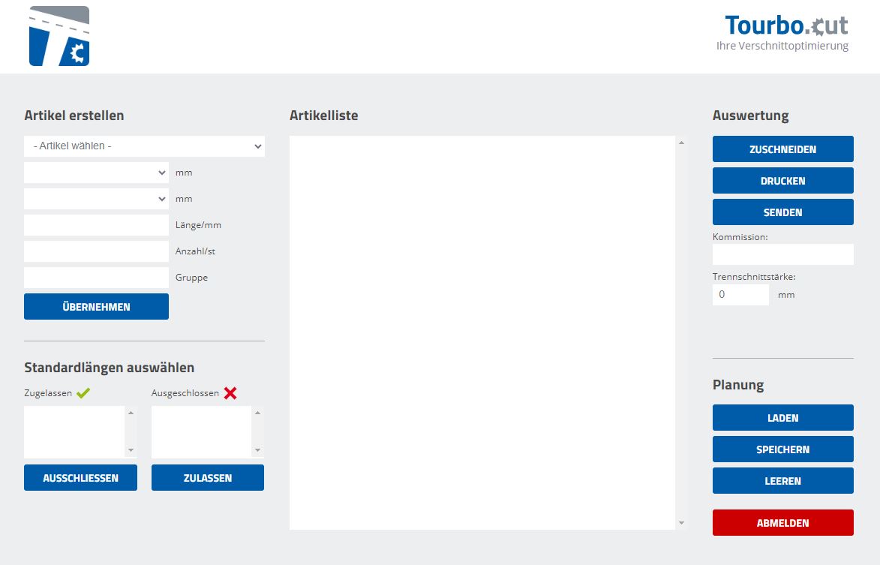Image resolution: width=880 pixels, height=565 pixels.
Task: Open the 'Artikel wählen' dropdown
Action: click(x=144, y=146)
